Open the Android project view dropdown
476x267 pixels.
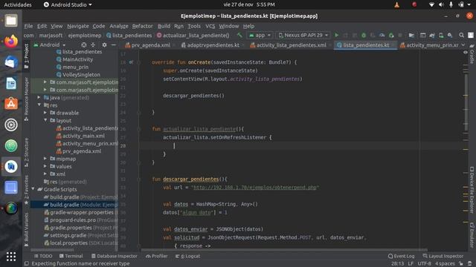coord(50,44)
